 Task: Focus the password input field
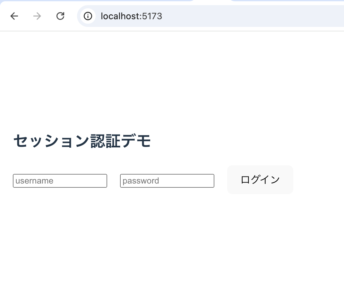(167, 181)
